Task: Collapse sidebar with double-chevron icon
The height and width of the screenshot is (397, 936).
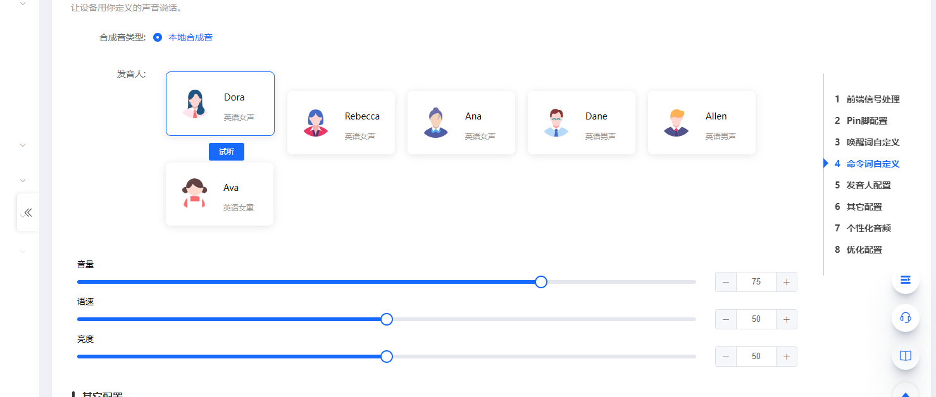Action: pos(28,212)
